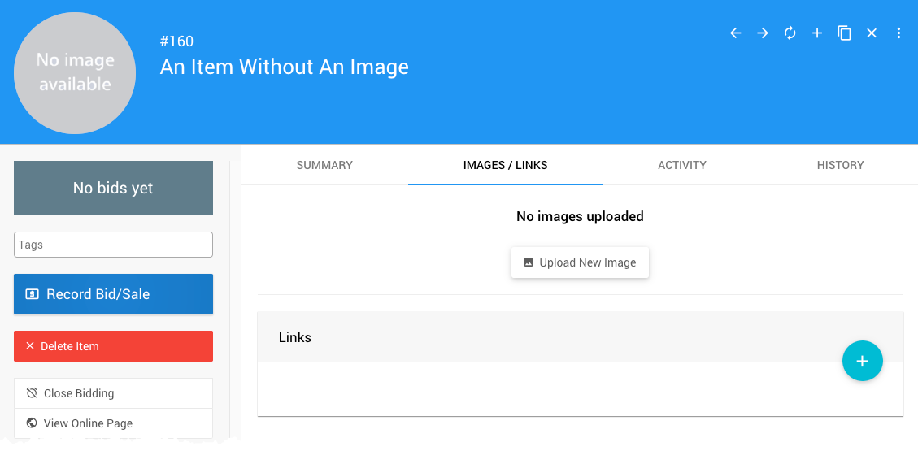Go to next item with right arrow

pyautogui.click(x=763, y=33)
